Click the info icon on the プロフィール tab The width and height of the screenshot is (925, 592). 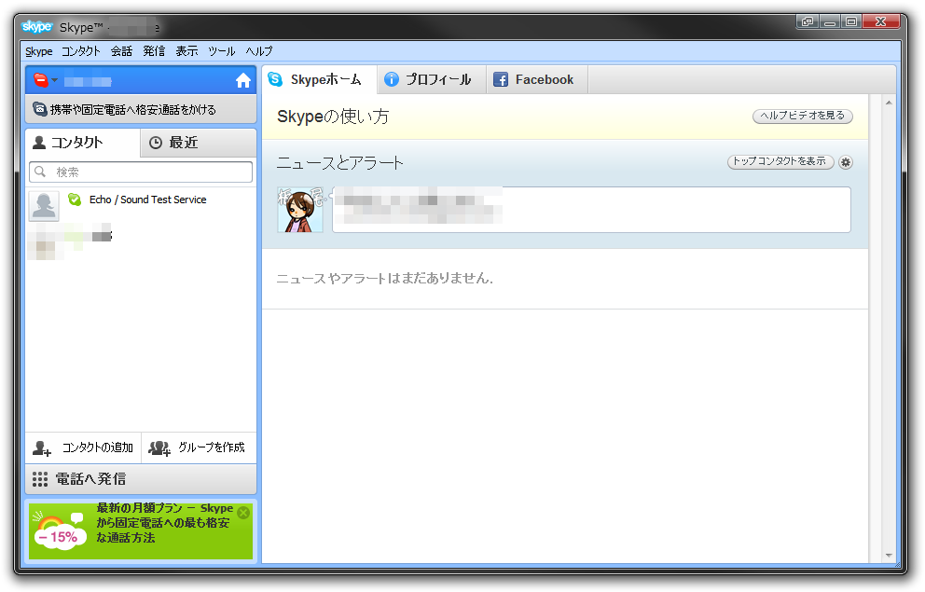[391, 79]
